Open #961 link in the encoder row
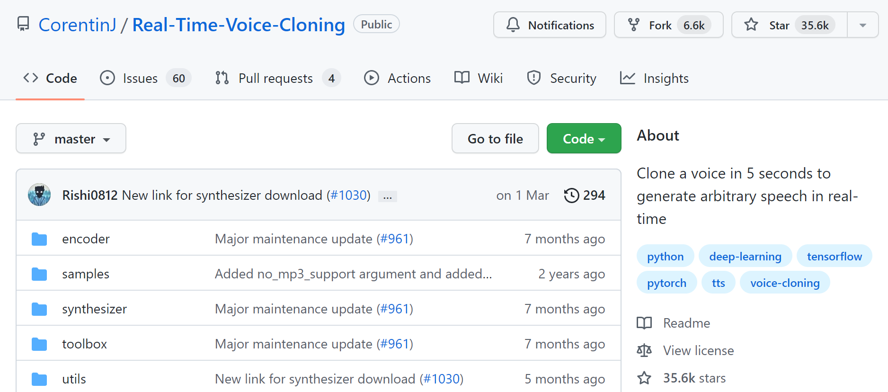The image size is (888, 392). [395, 239]
